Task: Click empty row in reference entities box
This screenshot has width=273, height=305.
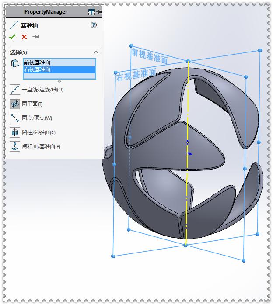Action: tap(59, 76)
